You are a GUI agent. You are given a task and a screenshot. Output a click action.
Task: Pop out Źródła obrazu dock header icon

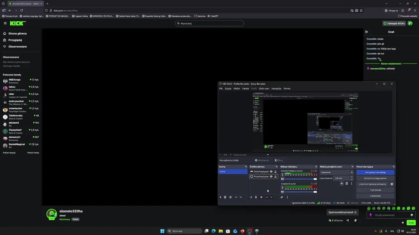coord(277,167)
